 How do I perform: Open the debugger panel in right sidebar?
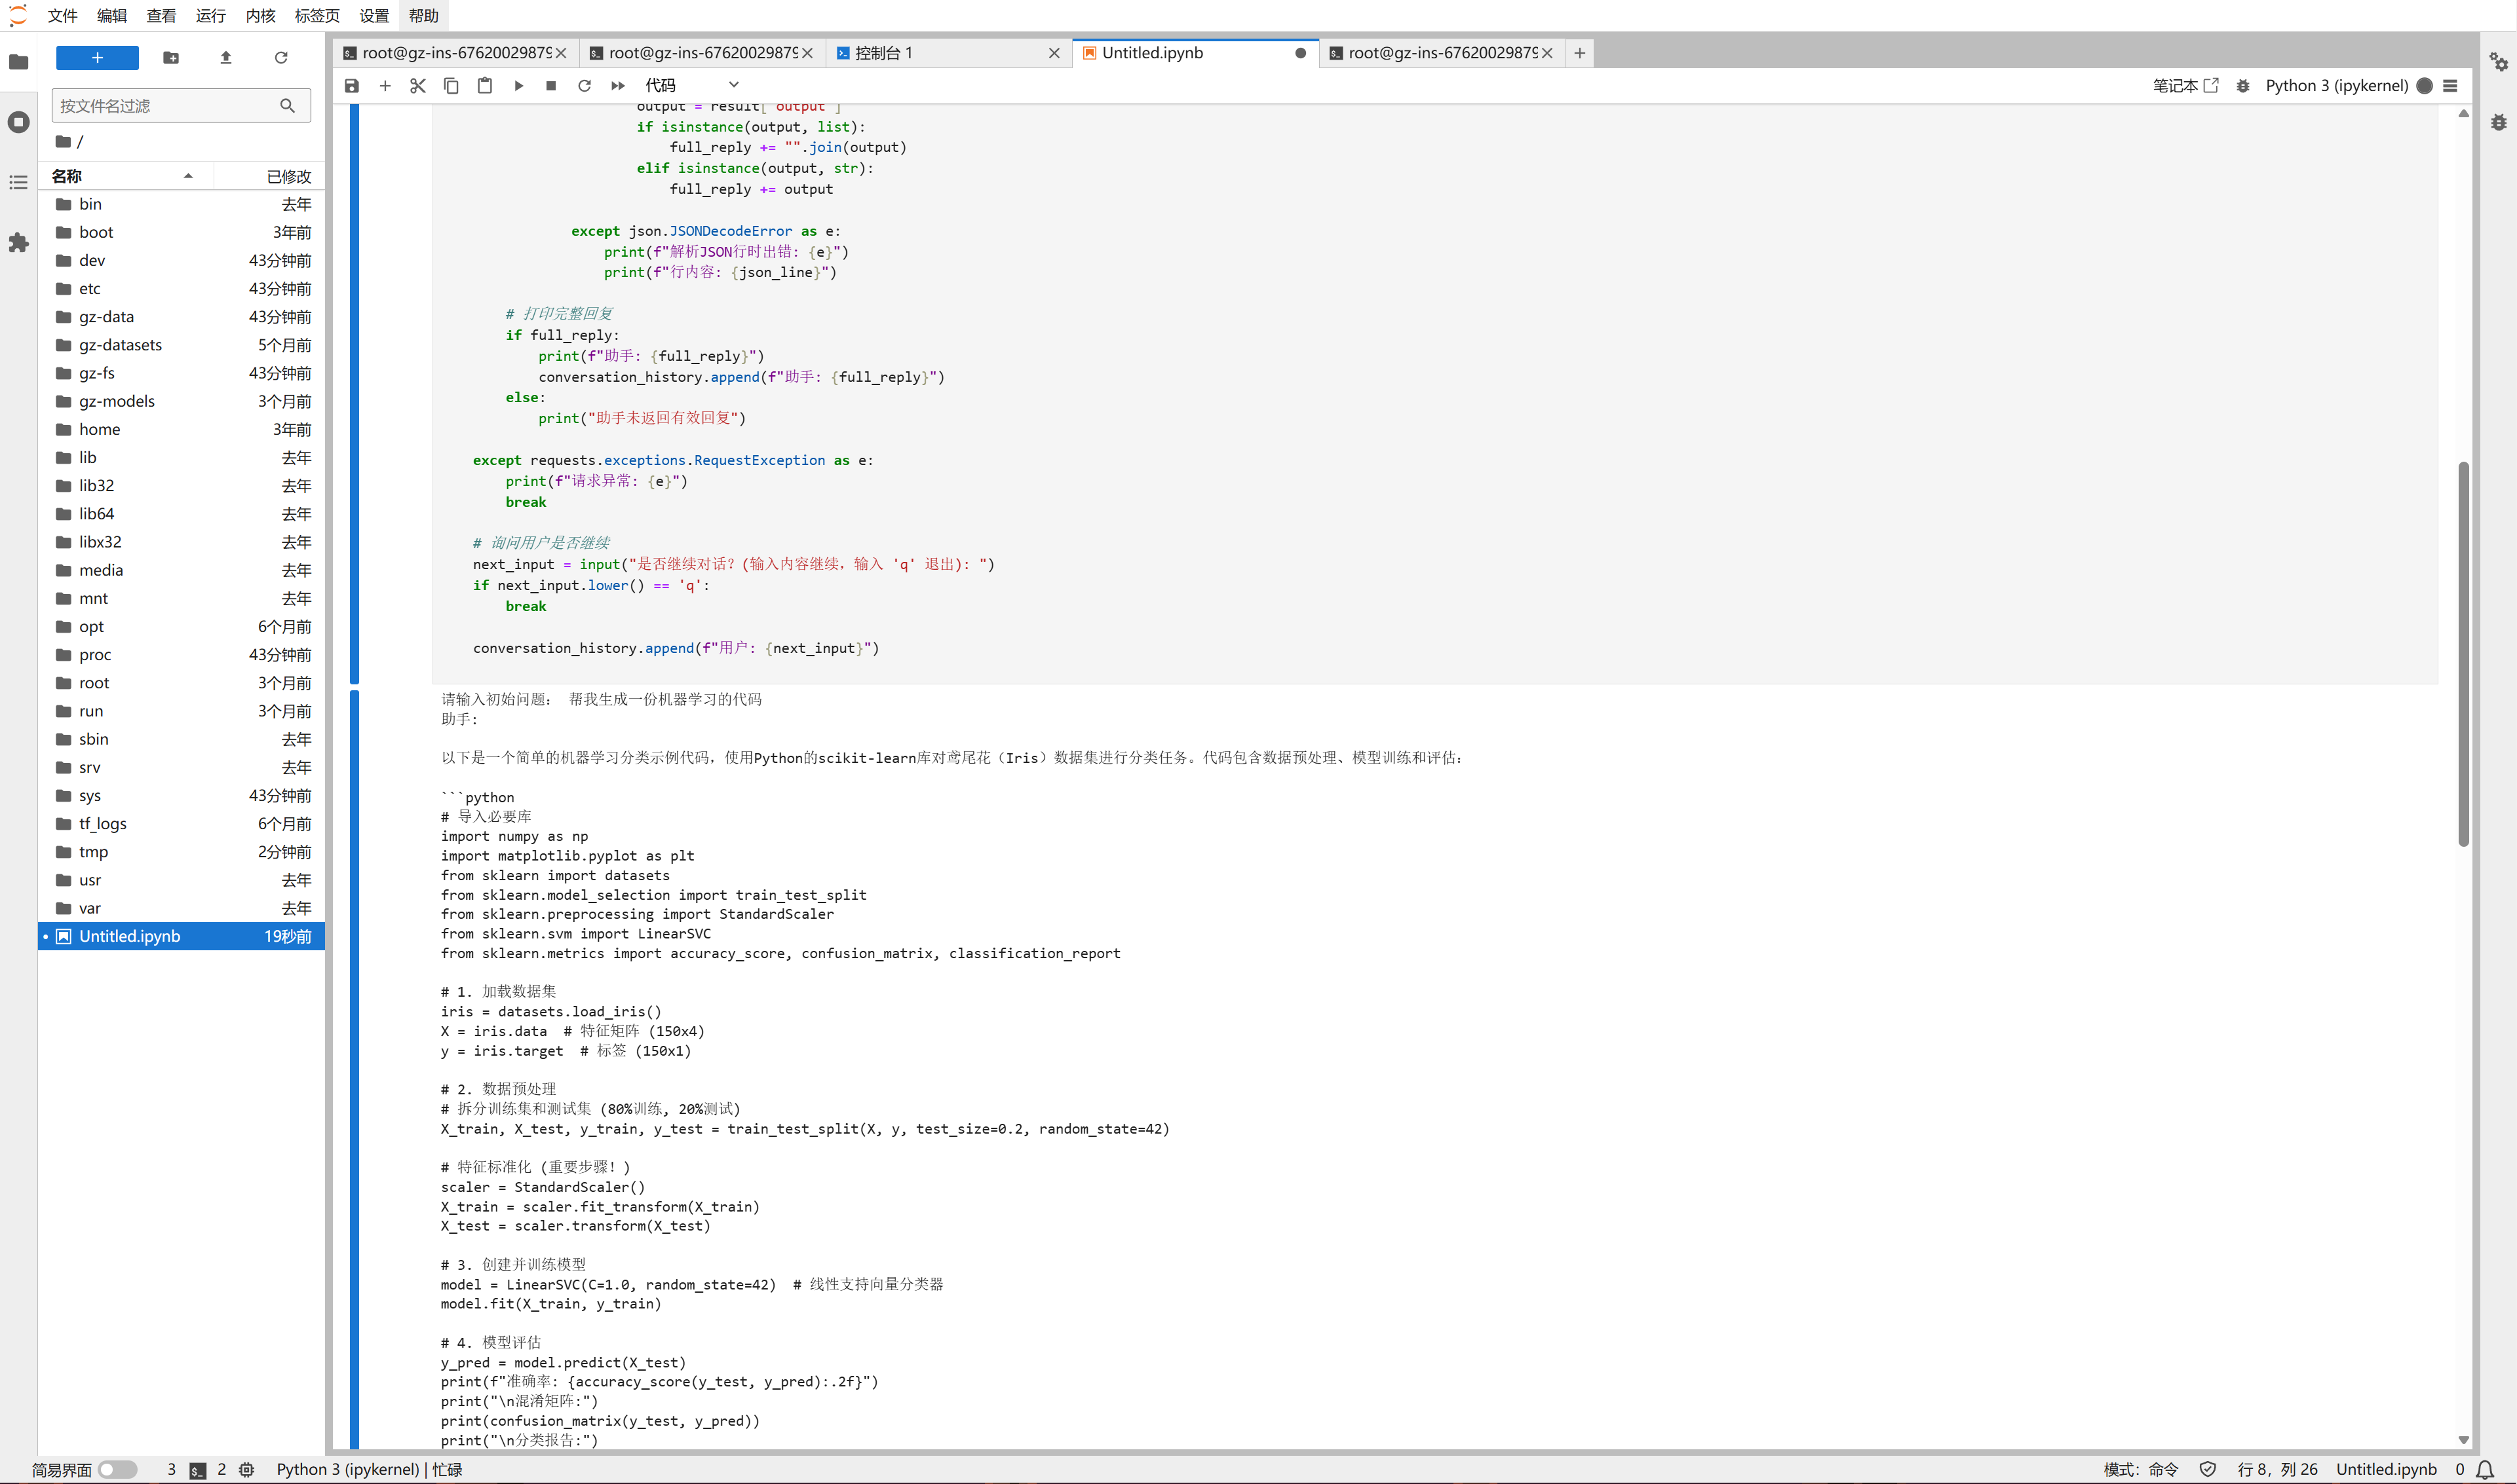pos(2498,122)
